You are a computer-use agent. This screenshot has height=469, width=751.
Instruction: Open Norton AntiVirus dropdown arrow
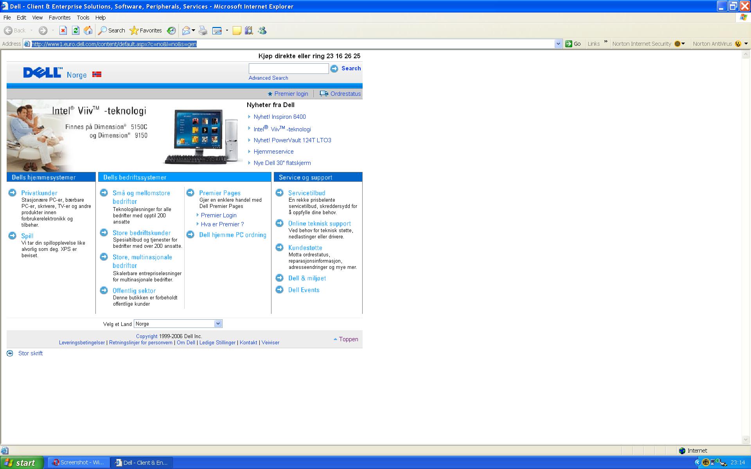pos(746,44)
